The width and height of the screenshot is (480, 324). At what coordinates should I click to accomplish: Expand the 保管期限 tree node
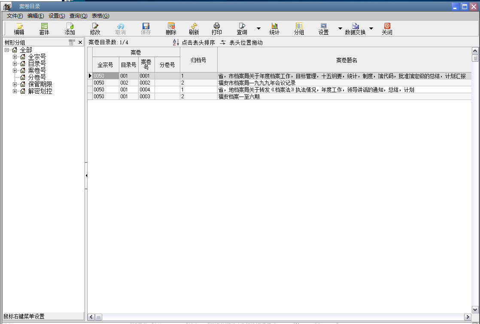click(x=15, y=84)
